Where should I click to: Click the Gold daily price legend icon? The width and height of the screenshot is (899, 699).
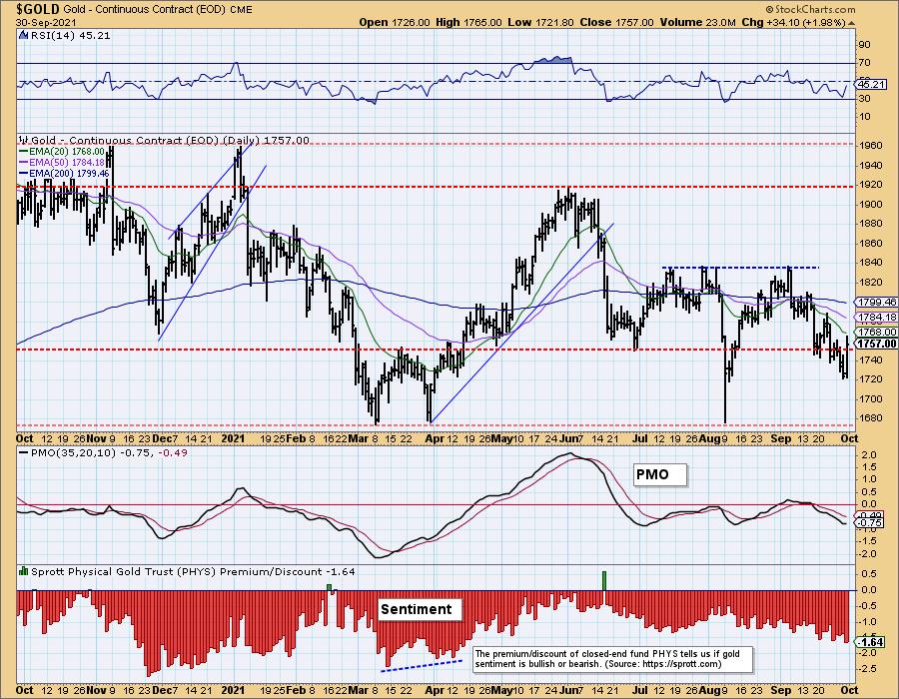tap(23, 140)
